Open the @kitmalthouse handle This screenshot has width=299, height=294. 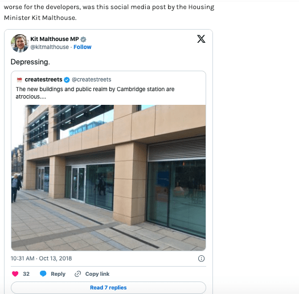[50, 47]
